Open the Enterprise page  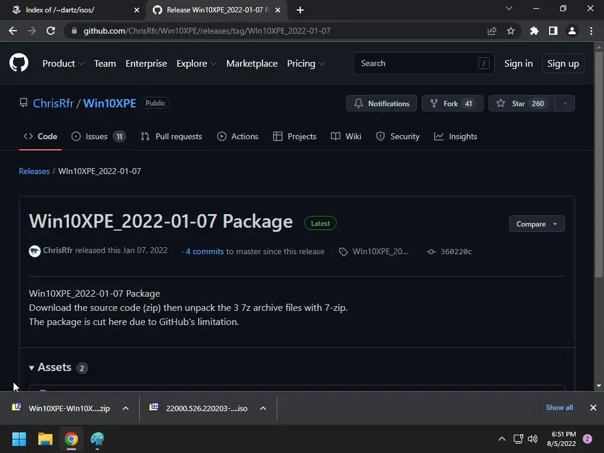[146, 64]
